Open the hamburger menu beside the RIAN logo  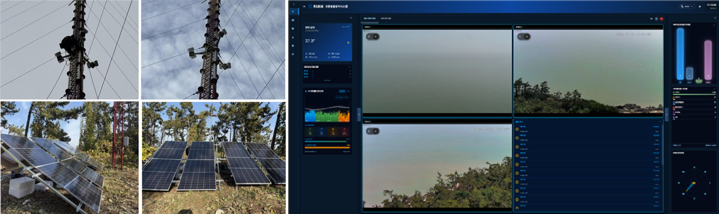304,7
